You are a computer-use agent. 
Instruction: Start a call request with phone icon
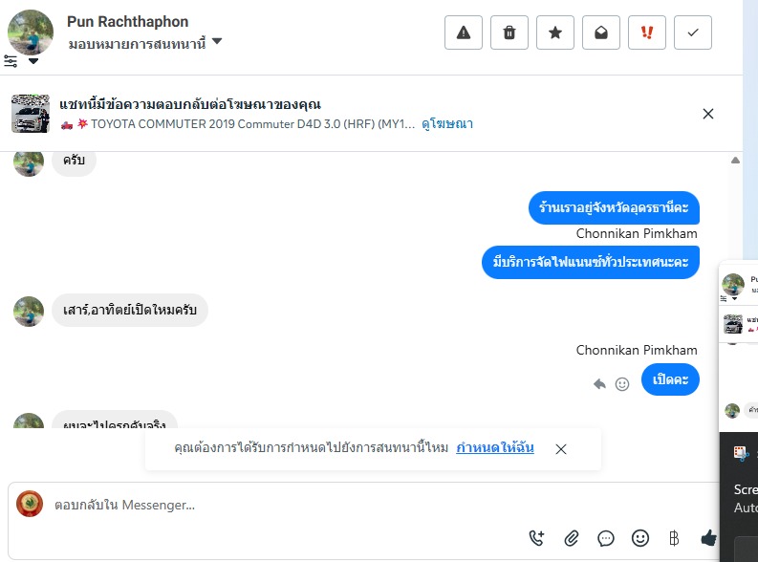click(536, 538)
